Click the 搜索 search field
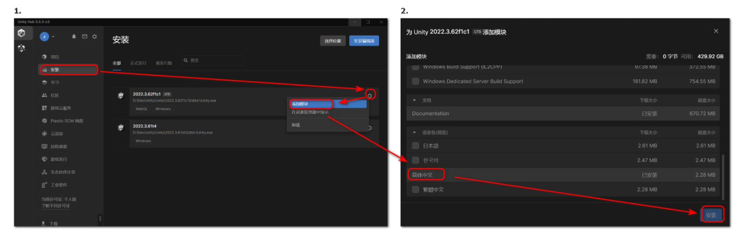 212,60
